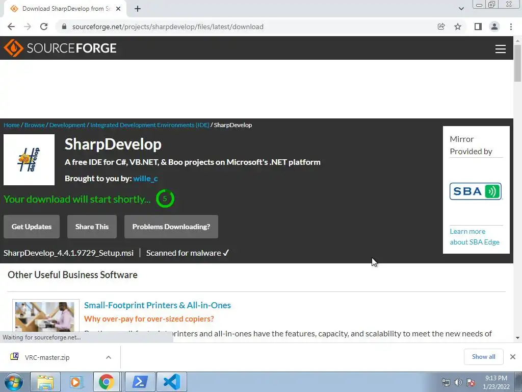Click the page vertical scrollbar thumb
Viewport: 522px width, 392px height.
[x=517, y=63]
